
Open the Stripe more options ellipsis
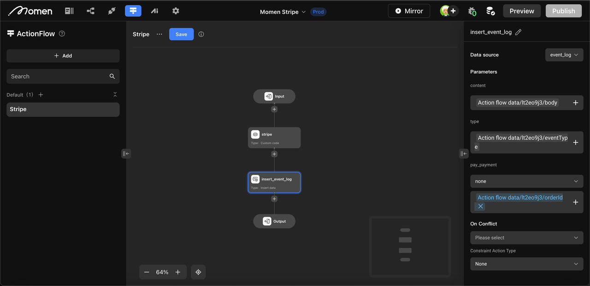(159, 34)
